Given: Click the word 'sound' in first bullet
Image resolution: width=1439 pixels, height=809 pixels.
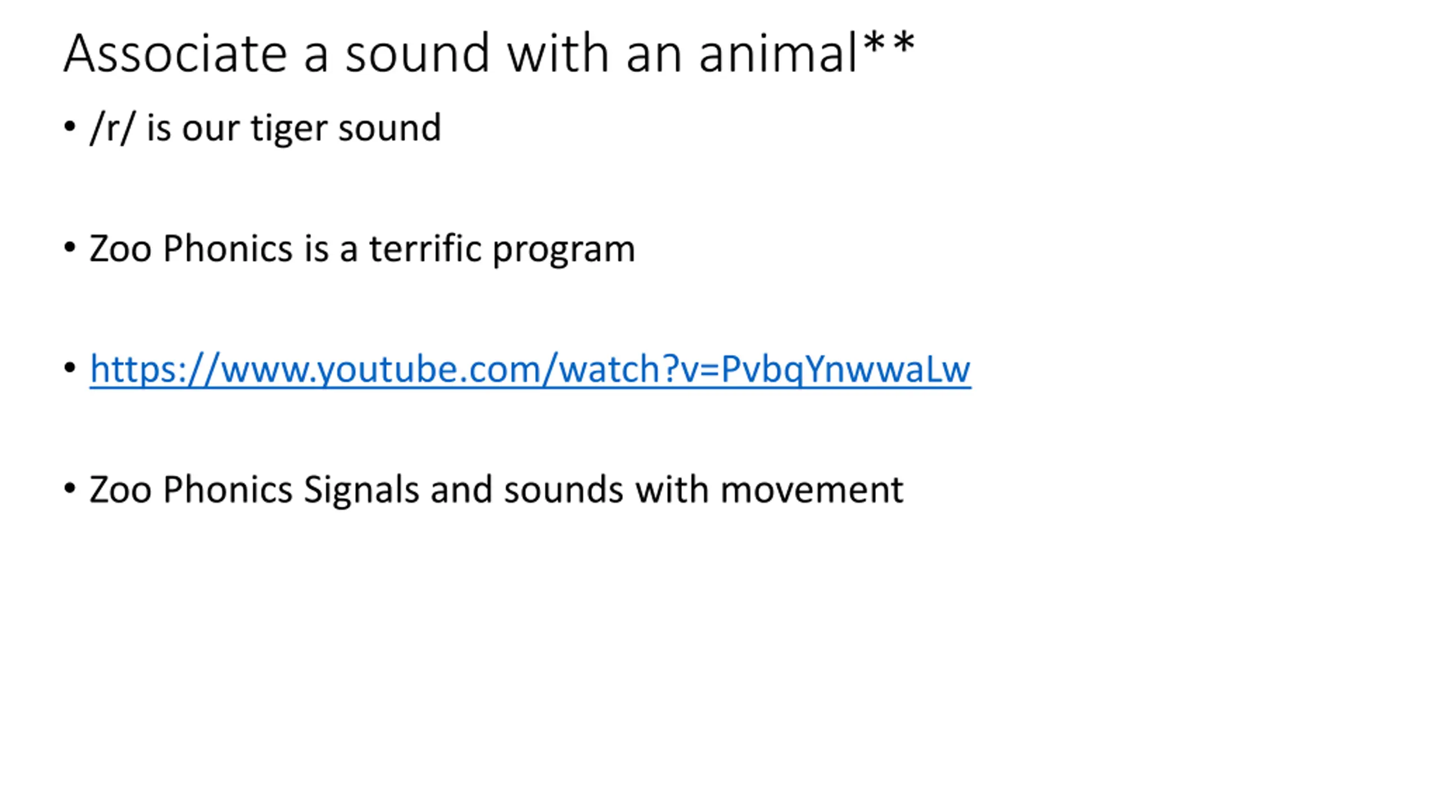Looking at the screenshot, I should [x=390, y=128].
